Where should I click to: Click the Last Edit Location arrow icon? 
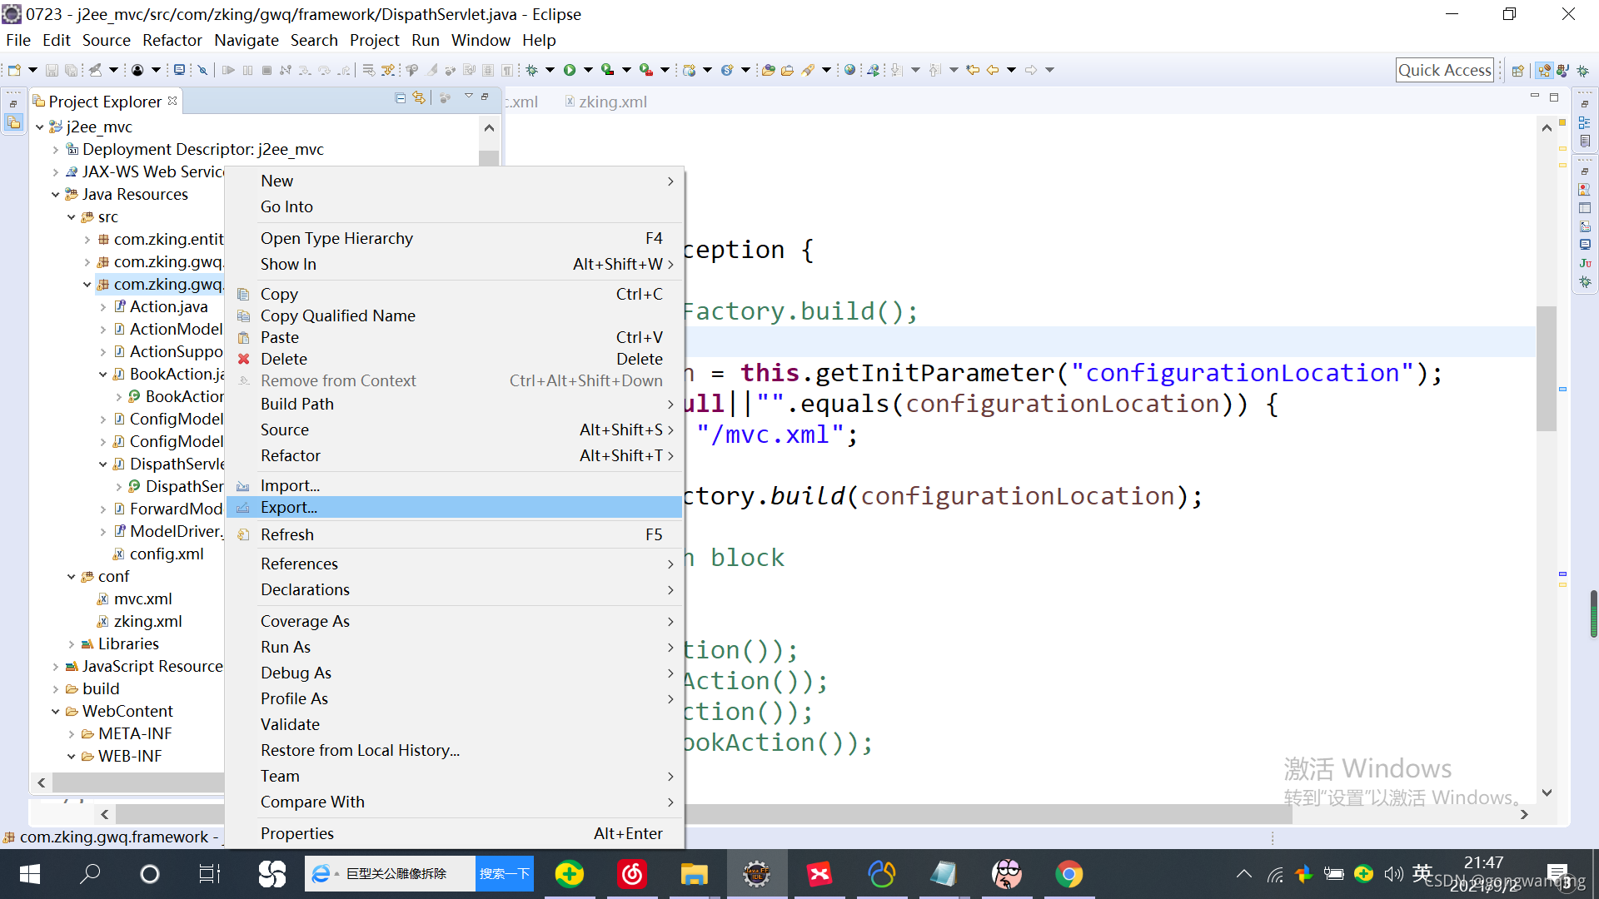[973, 70]
